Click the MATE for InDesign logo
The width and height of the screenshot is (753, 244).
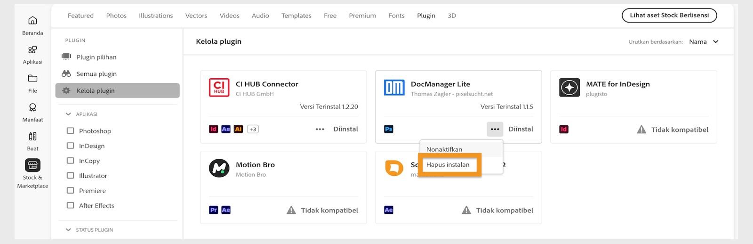(x=569, y=88)
